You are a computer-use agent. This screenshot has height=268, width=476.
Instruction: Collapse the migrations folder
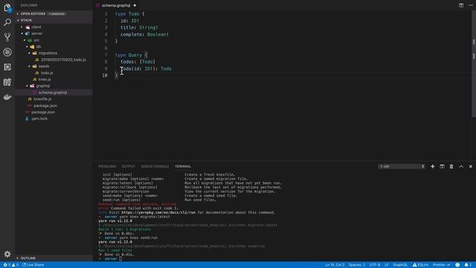48,53
